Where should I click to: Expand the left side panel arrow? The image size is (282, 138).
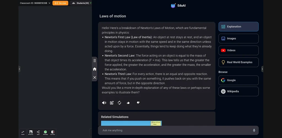click(x=20, y=69)
